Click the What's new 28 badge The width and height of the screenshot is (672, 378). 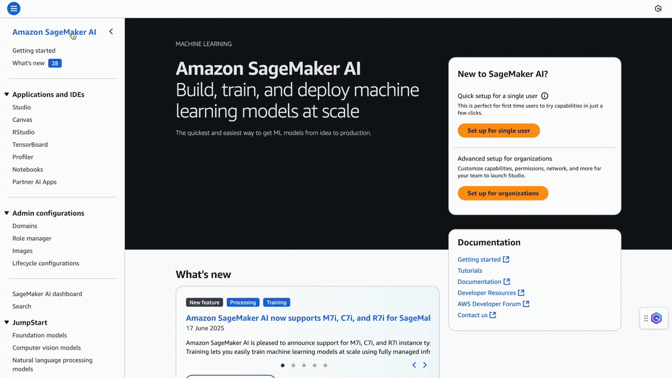coord(55,63)
